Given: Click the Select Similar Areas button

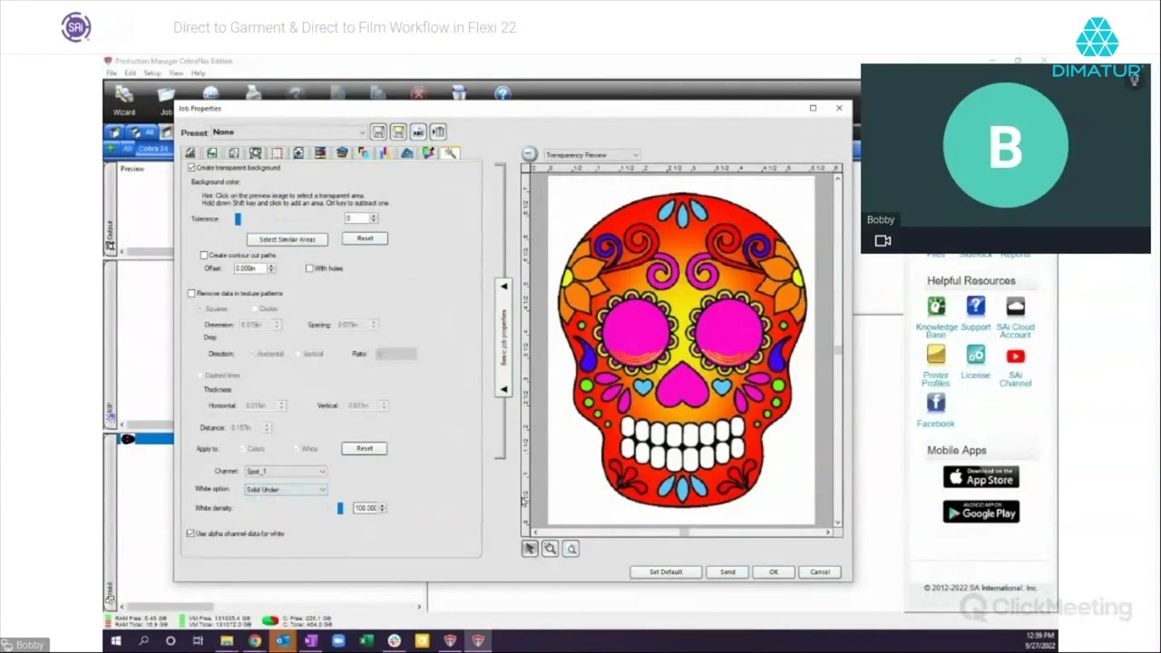Looking at the screenshot, I should click(288, 239).
